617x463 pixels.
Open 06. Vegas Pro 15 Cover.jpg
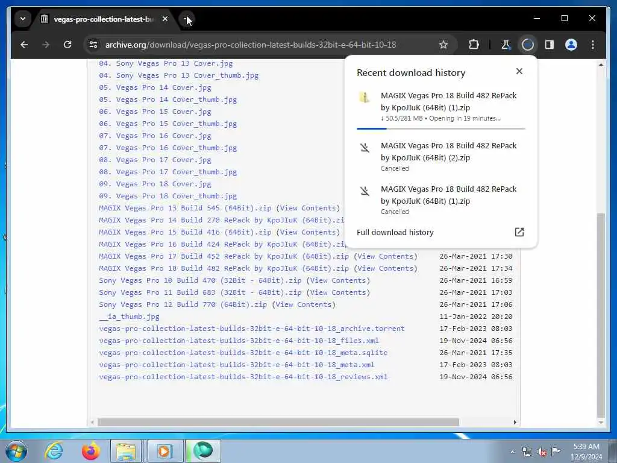coord(155,112)
